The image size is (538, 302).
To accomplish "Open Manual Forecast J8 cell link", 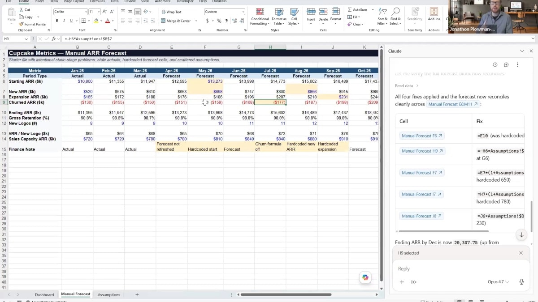I will pyautogui.click(x=422, y=216).
